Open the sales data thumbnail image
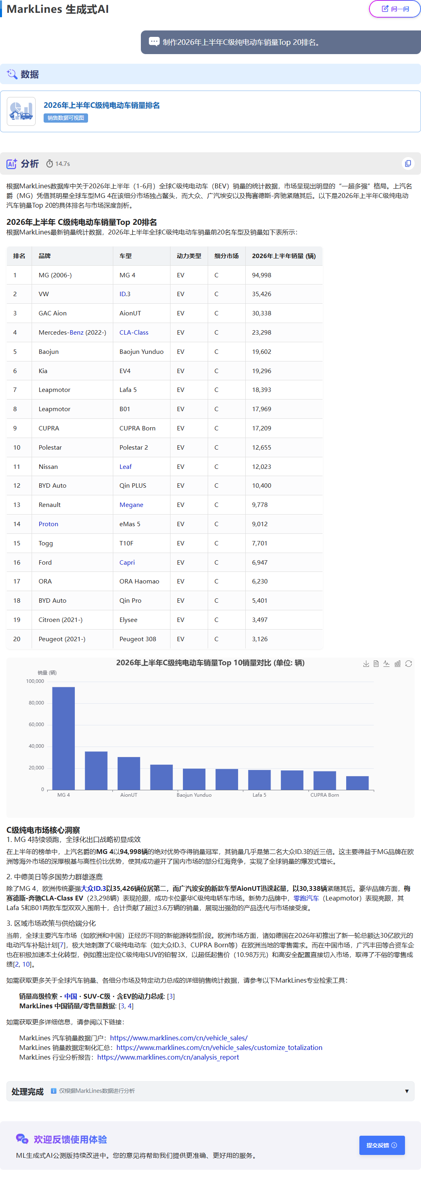421x1181 pixels. (22, 111)
